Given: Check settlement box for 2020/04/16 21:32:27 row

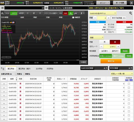Looking at the screenshot, I should [129, 103].
